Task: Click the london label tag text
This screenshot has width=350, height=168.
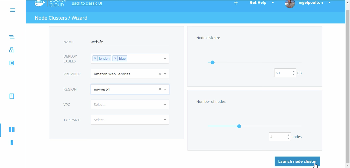Action: [x=104, y=59]
